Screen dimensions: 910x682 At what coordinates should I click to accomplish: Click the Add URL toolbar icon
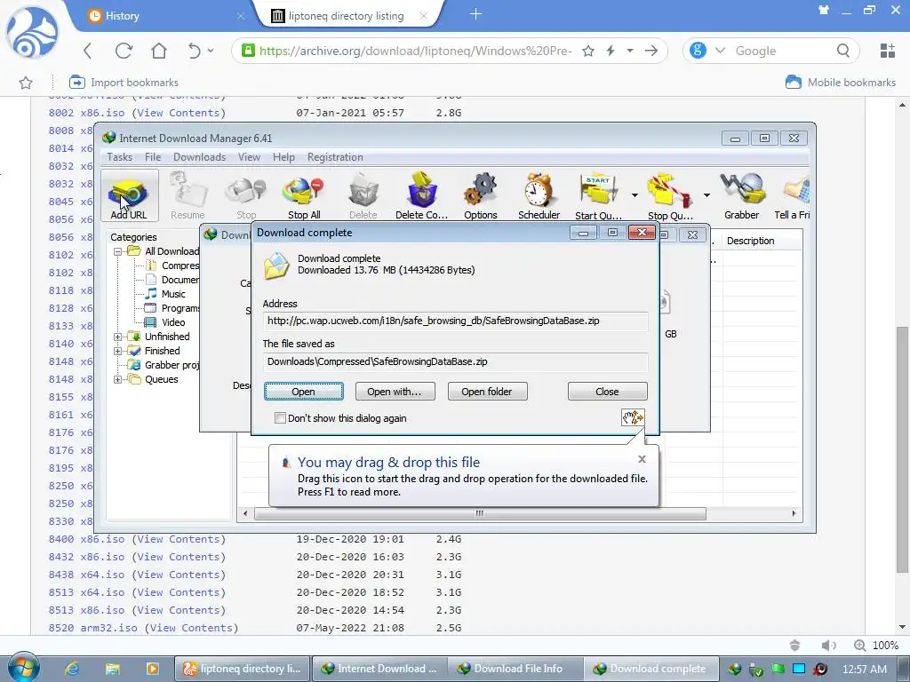coord(129,195)
